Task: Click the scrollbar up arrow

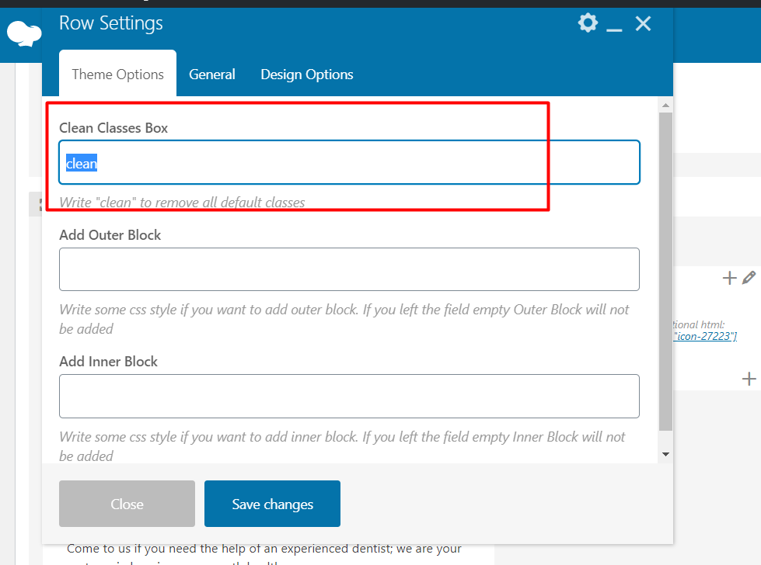Action: pyautogui.click(x=665, y=104)
